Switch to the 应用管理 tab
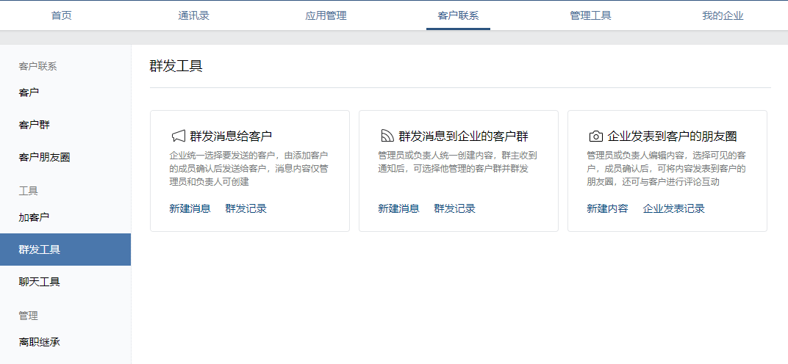The height and width of the screenshot is (364, 788). 326,15
